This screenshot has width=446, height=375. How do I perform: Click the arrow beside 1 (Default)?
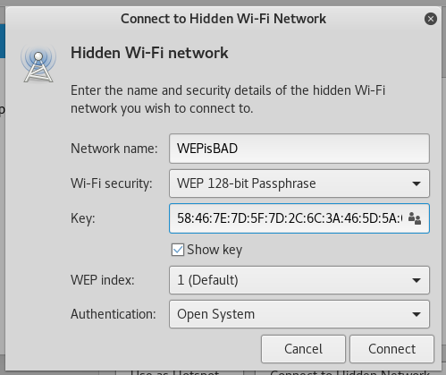tap(417, 280)
